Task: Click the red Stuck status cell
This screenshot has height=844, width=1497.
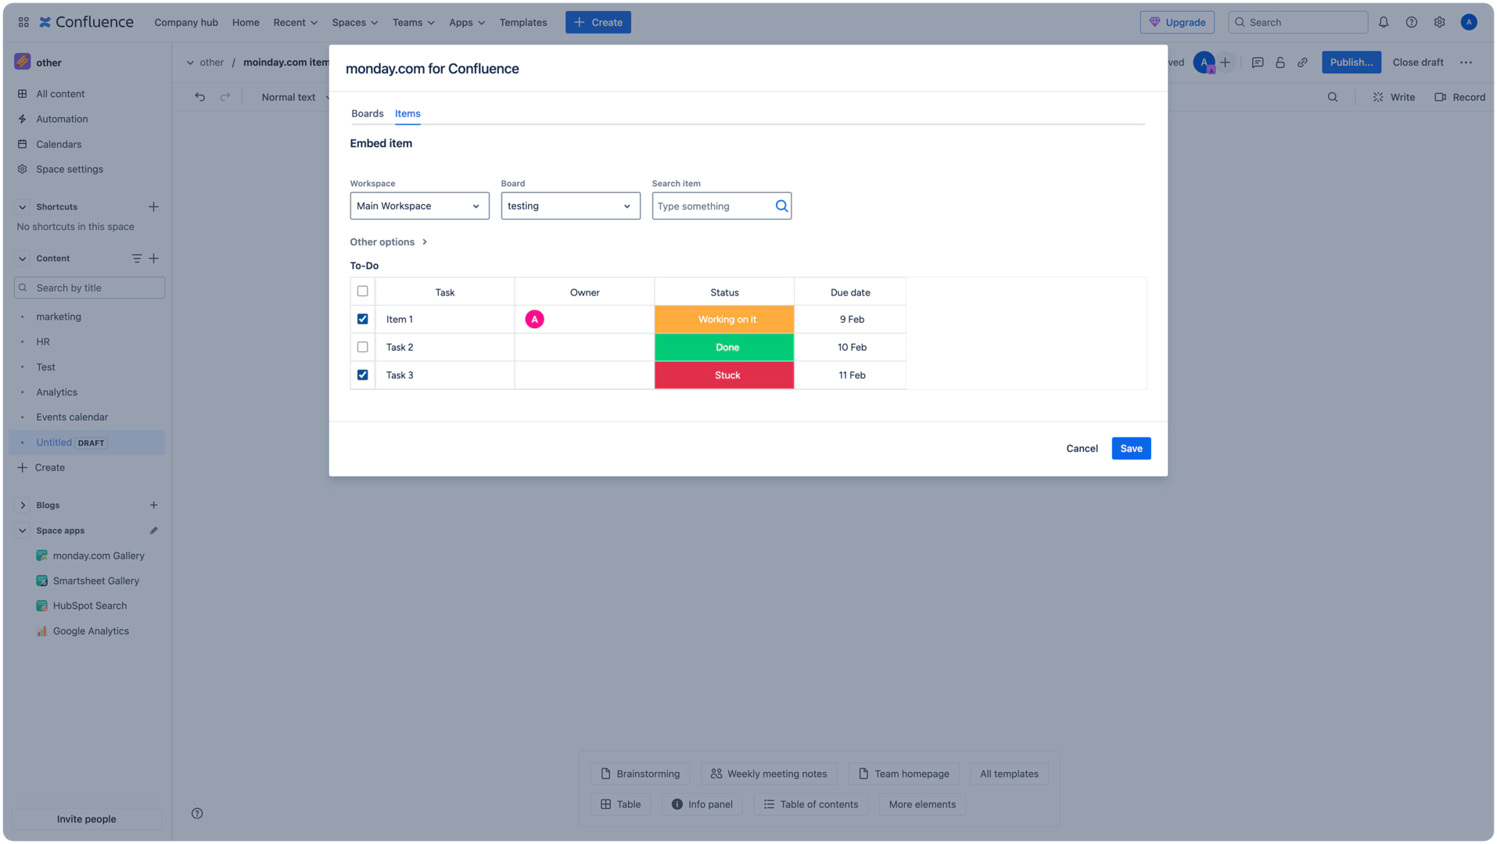Action: 724,376
